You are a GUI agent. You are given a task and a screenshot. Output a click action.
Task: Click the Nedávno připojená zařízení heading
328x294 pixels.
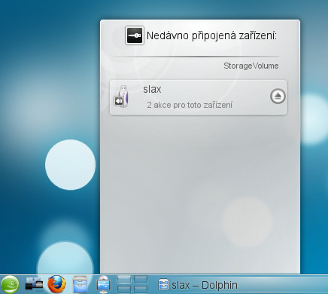tap(211, 35)
